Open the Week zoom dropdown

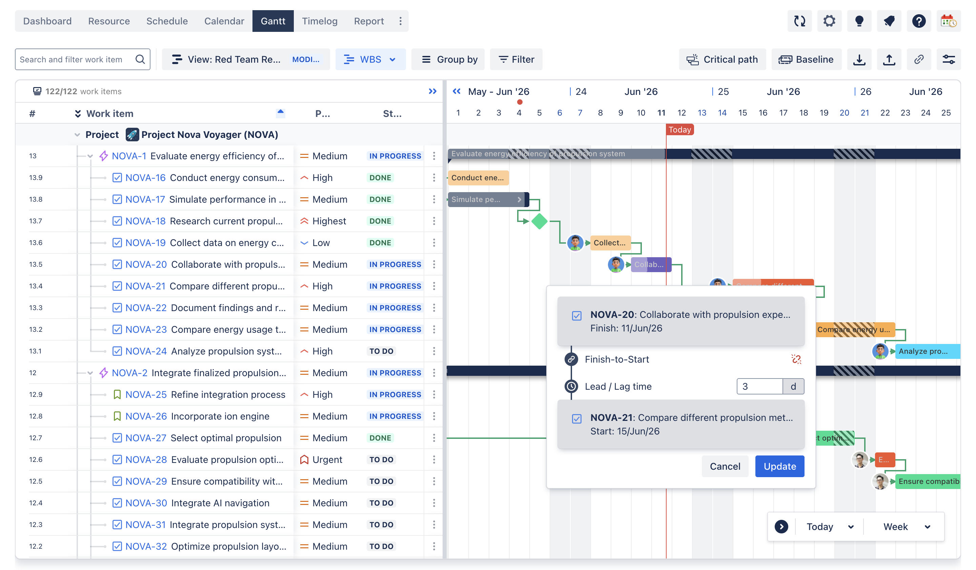[x=906, y=527]
